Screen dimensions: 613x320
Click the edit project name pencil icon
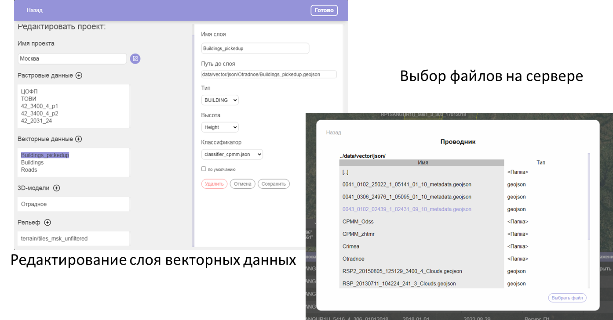coord(135,58)
